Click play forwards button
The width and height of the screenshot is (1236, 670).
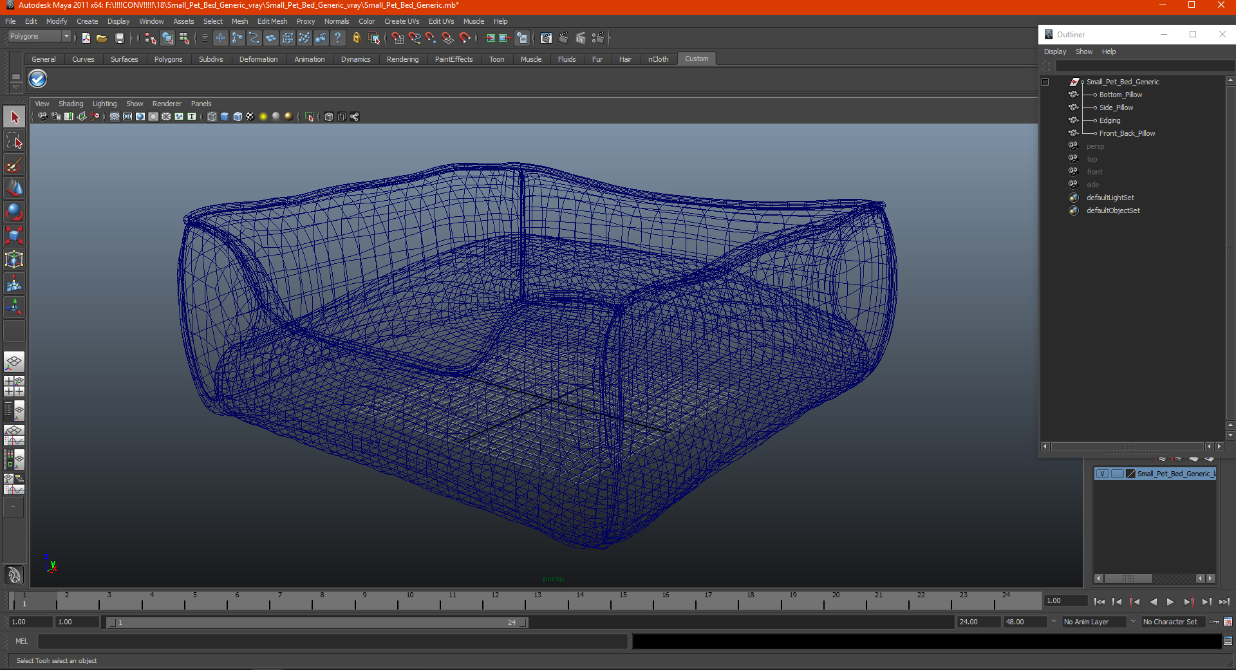(x=1170, y=602)
